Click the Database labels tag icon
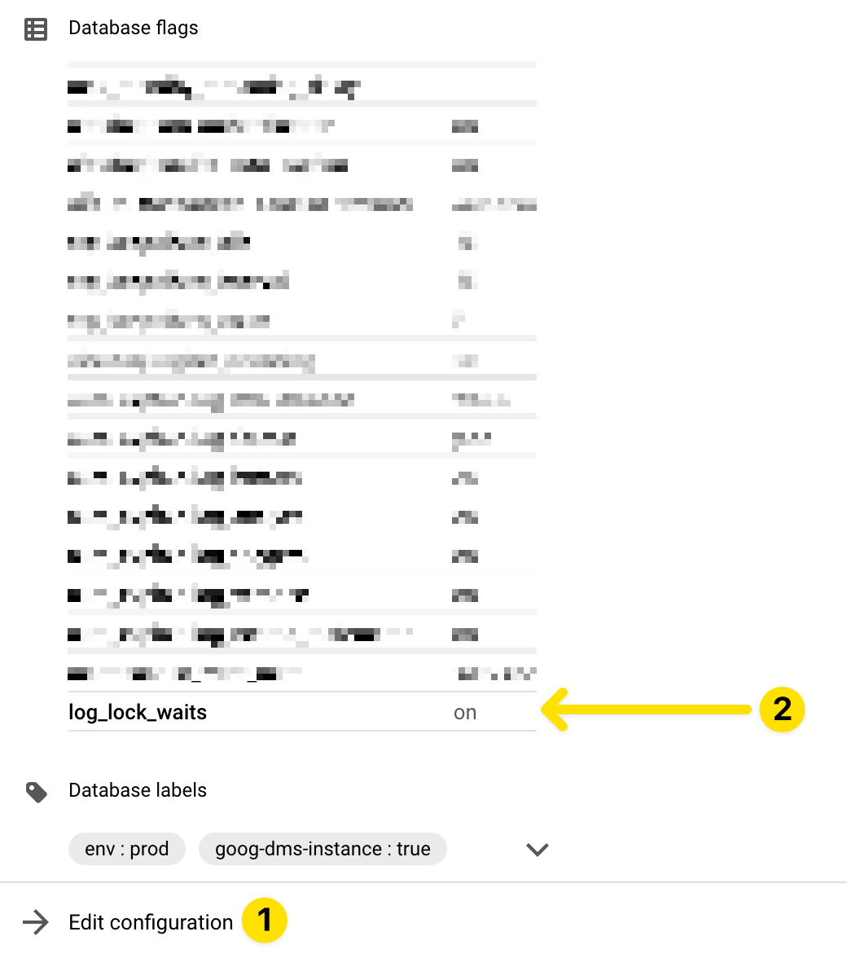This screenshot has height=958, width=847. click(x=36, y=791)
